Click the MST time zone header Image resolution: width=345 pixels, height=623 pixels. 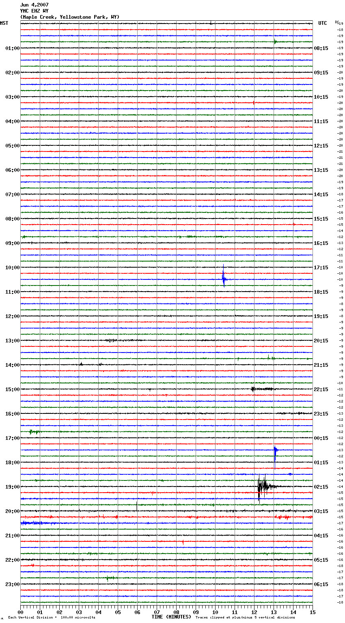tap(4, 23)
